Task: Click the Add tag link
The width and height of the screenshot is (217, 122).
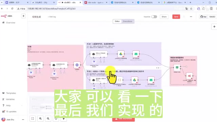Action: 52,17
